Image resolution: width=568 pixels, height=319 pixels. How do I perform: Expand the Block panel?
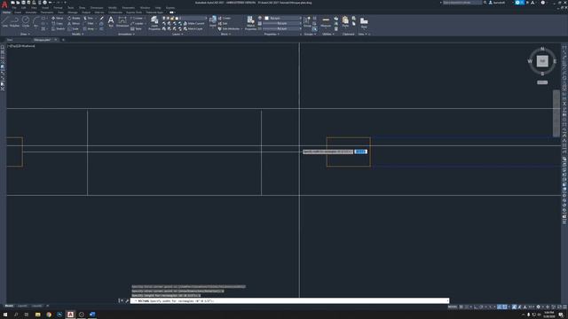coord(225,34)
